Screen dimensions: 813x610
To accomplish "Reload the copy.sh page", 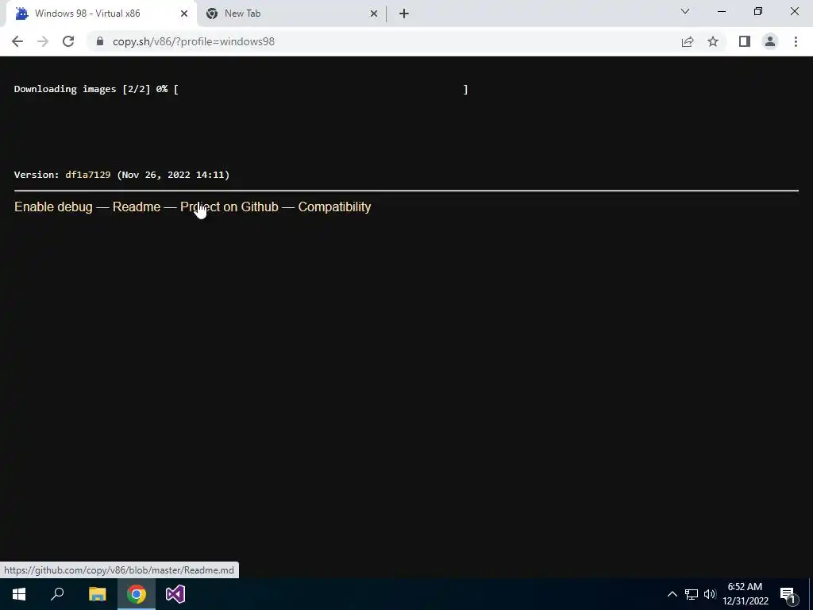I will (68, 41).
